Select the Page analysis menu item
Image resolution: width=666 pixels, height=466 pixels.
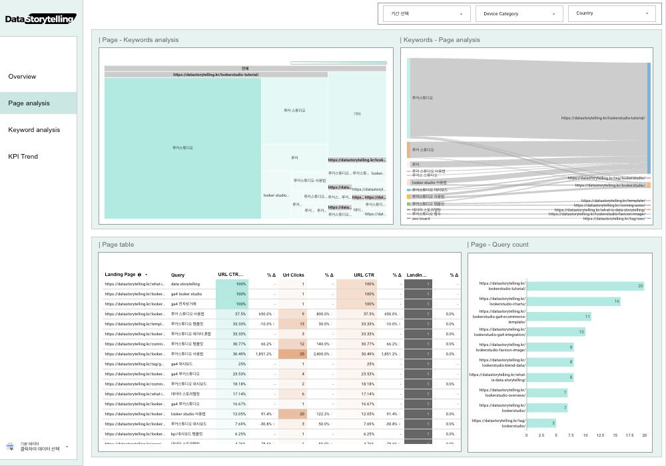(x=38, y=103)
